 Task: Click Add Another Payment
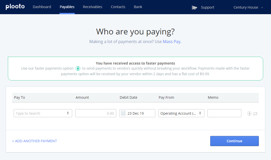34,141
